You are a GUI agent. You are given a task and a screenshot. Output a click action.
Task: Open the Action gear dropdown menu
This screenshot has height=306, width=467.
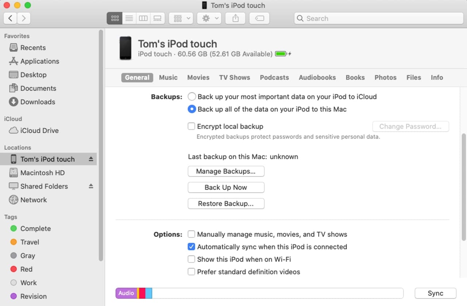209,18
